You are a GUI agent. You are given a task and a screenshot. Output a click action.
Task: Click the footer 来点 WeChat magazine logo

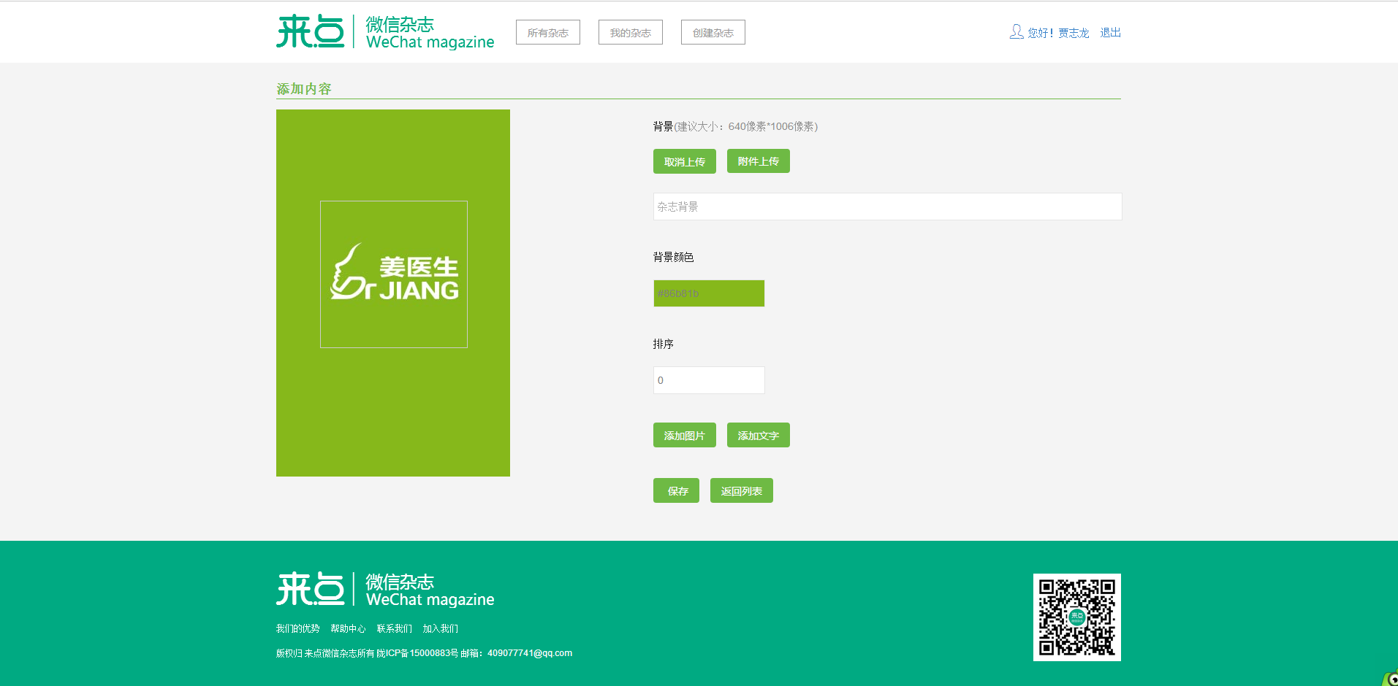[385, 590]
